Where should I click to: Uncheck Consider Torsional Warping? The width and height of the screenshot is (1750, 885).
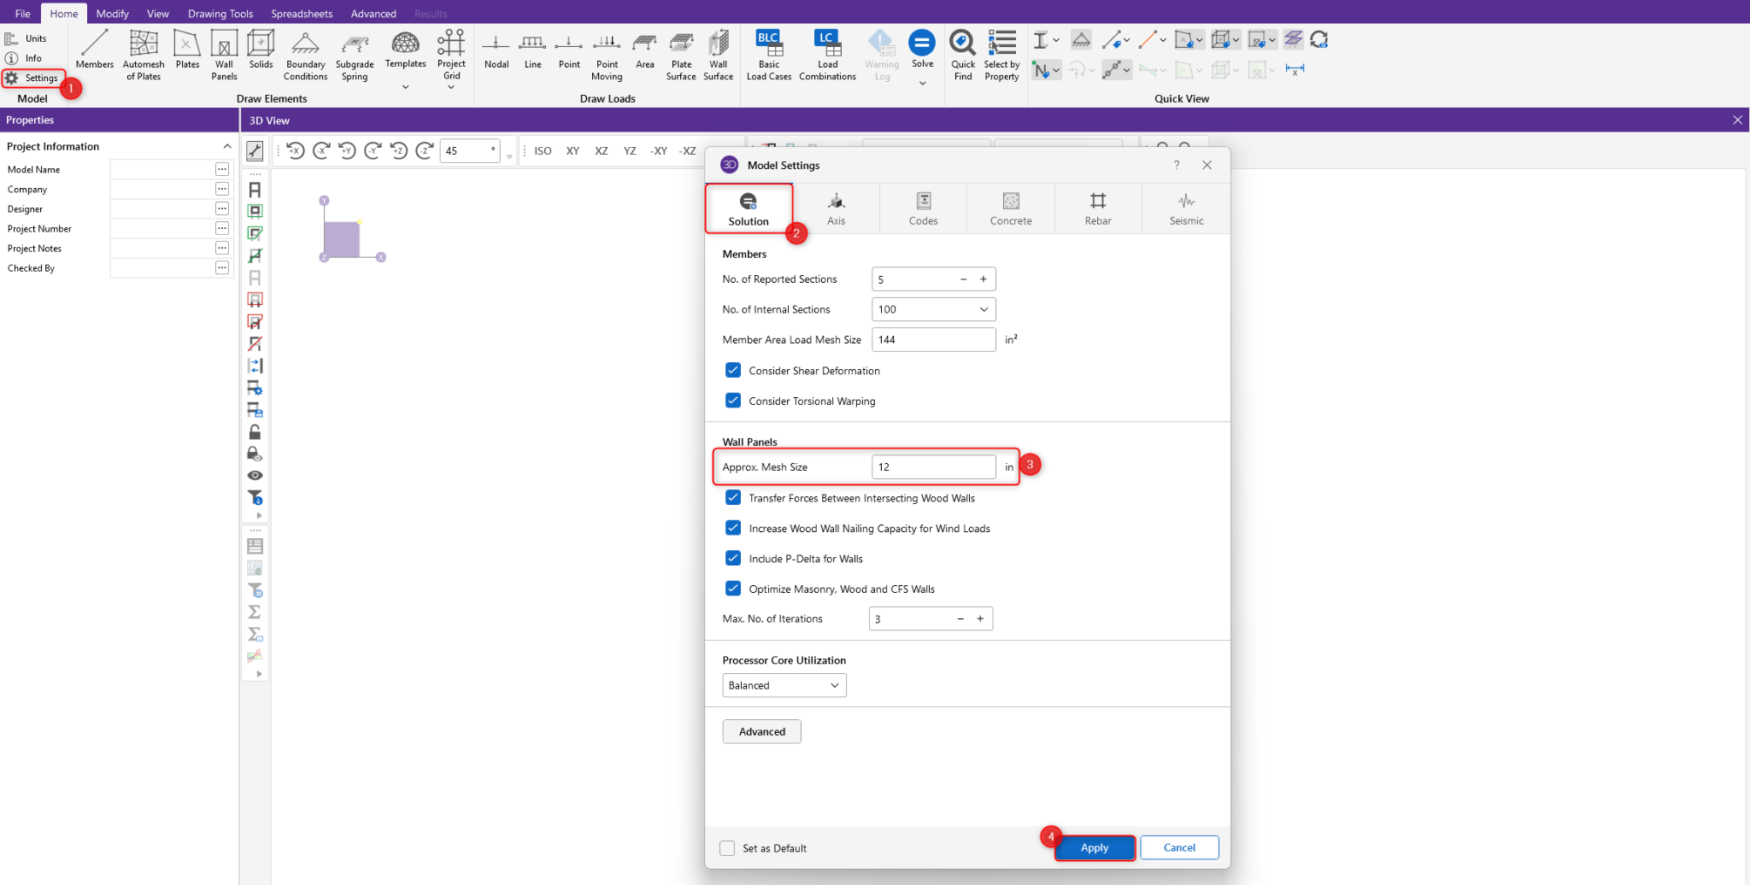tap(733, 400)
